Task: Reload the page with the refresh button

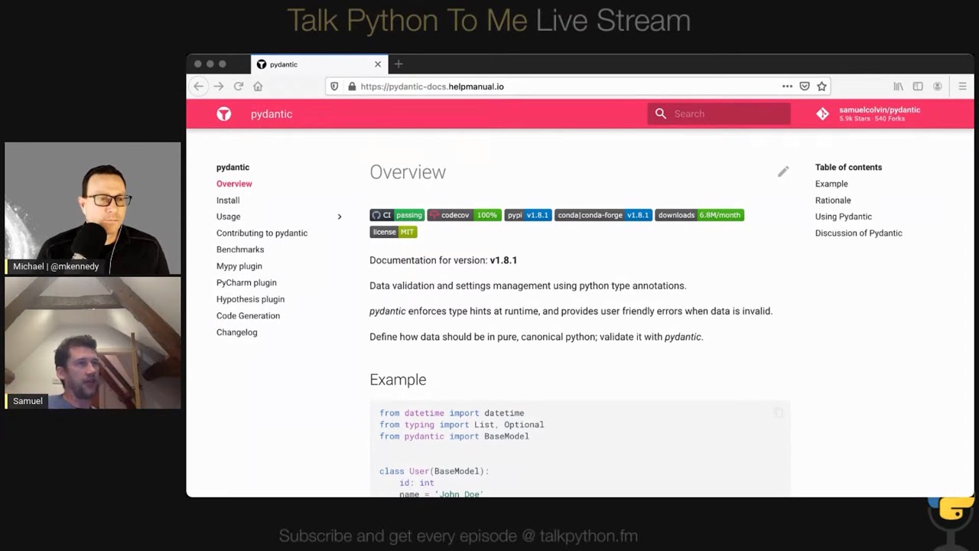Action: point(239,86)
